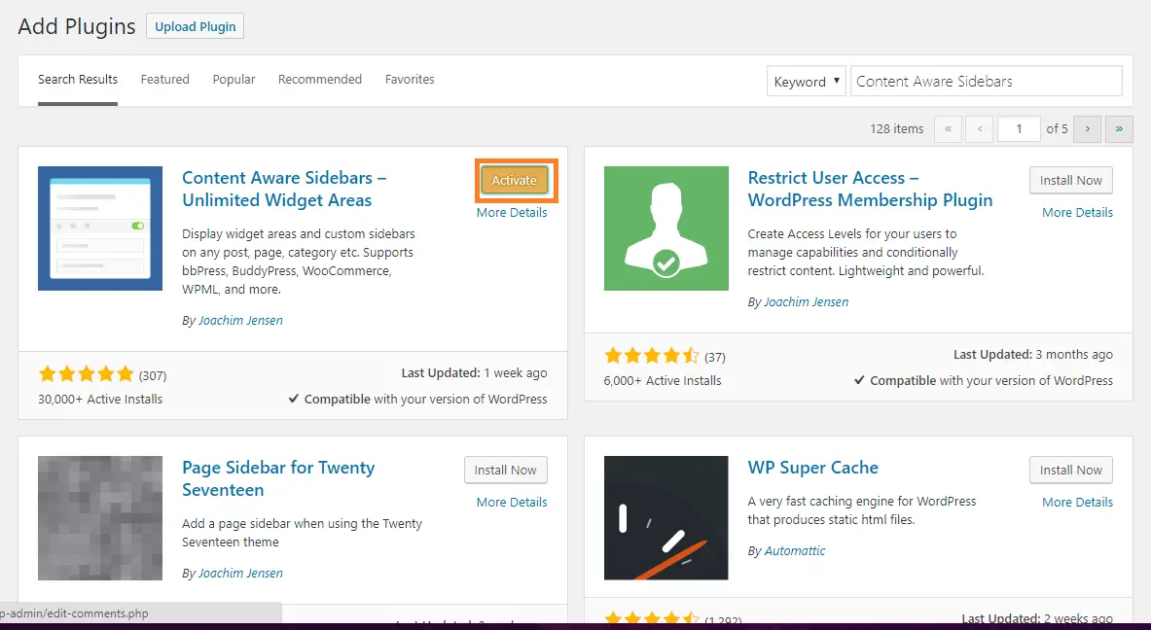Open the WP Super Cache plugin icon
The height and width of the screenshot is (630, 1151).
click(x=666, y=518)
